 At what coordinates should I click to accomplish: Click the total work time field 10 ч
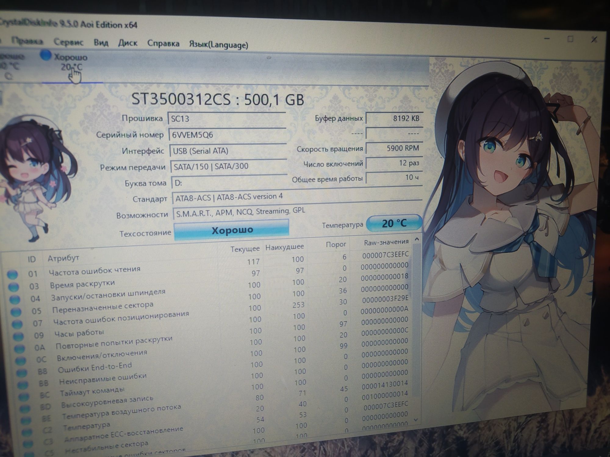[394, 178]
